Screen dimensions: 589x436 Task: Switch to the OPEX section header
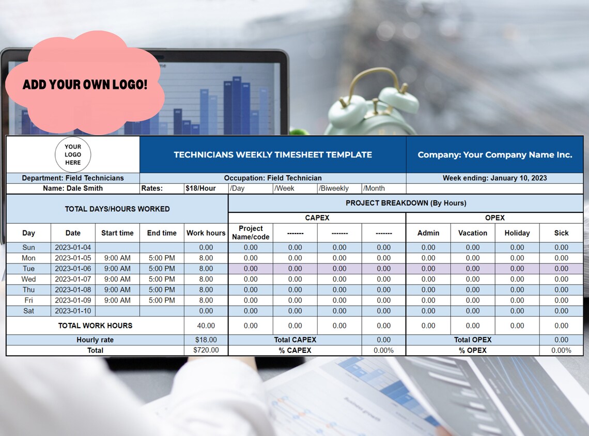tap(494, 217)
